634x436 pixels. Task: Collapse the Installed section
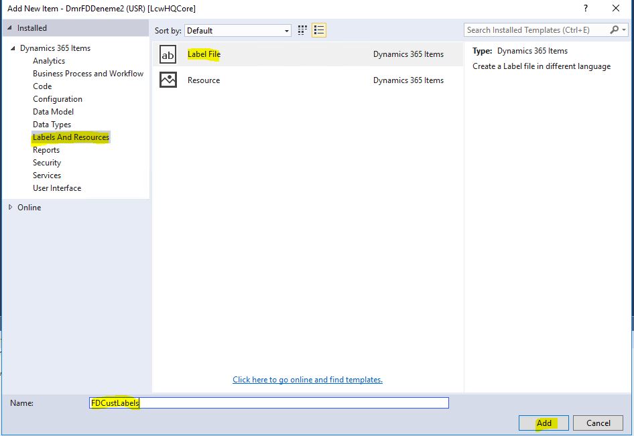[9, 28]
